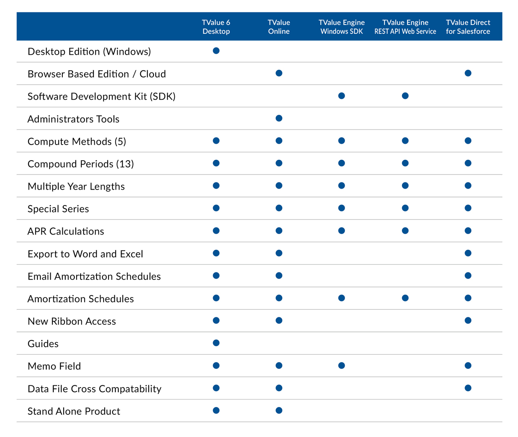Select the Email Amortization Schedules label
Screen dimensions: 518x437
point(94,276)
